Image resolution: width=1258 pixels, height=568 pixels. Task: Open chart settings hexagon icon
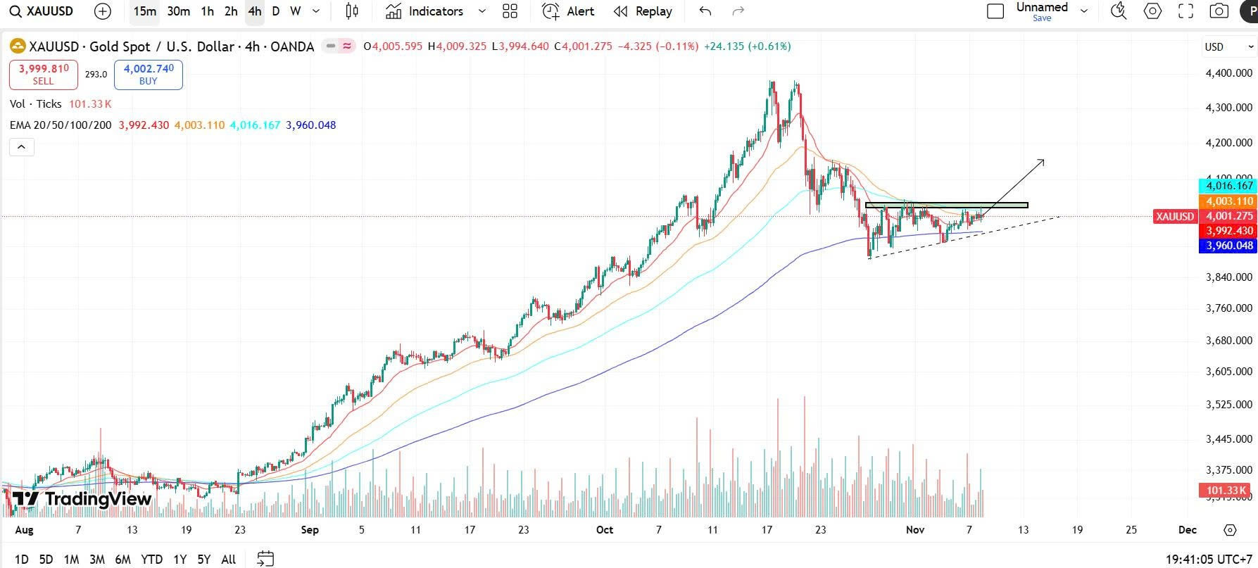coord(1152,11)
